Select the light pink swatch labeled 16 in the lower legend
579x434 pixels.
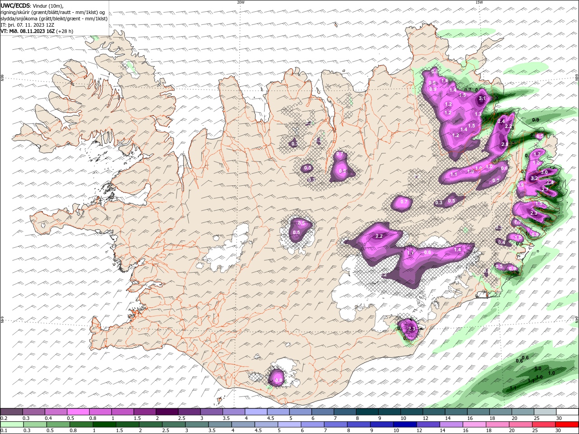pos(475,425)
